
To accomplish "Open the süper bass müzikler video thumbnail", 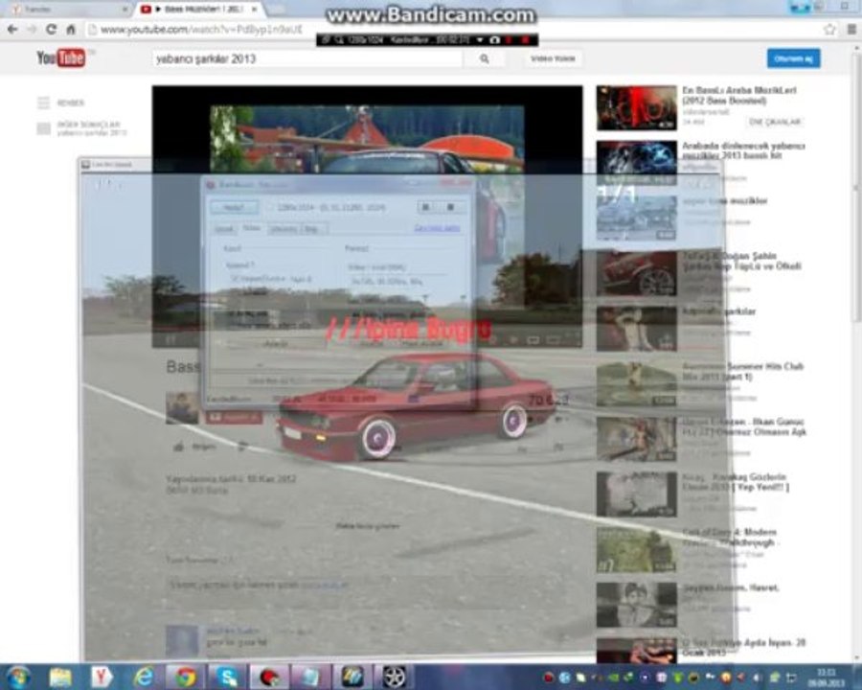I will click(636, 218).
